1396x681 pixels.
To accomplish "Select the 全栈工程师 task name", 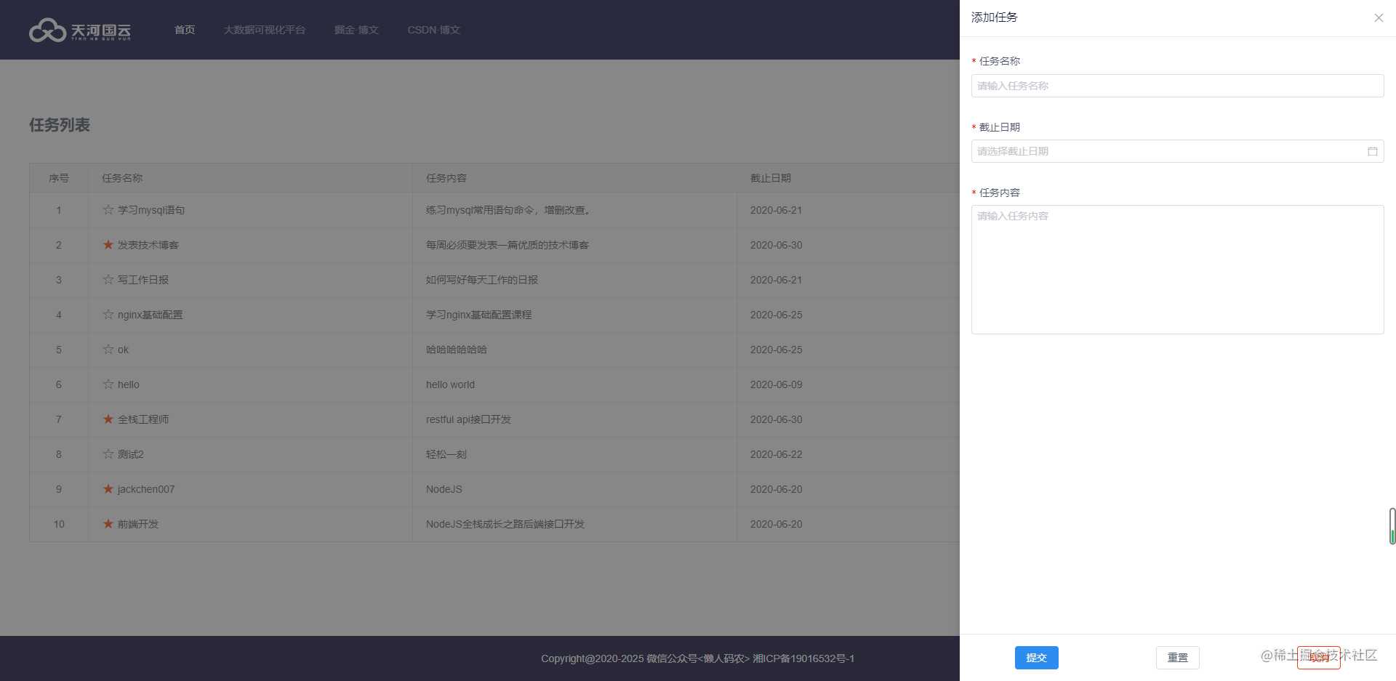I will (143, 419).
